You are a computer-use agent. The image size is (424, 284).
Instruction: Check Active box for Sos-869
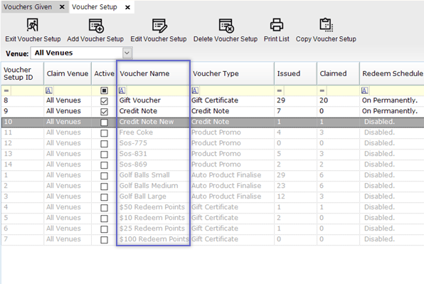point(104,165)
